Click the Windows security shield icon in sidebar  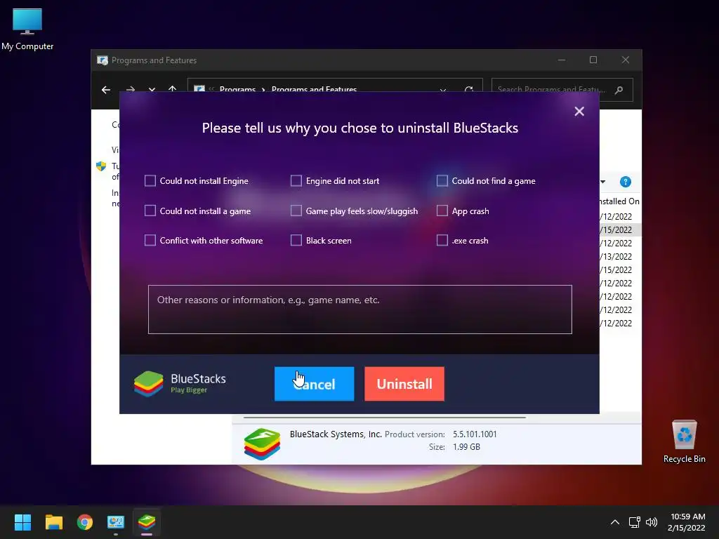coord(101,166)
